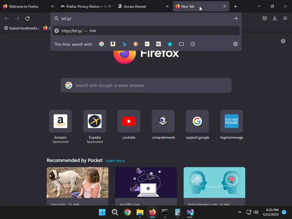The height and width of the screenshot is (219, 292).
Task: Open search settings gear in URL dropdown
Action: 235,44
